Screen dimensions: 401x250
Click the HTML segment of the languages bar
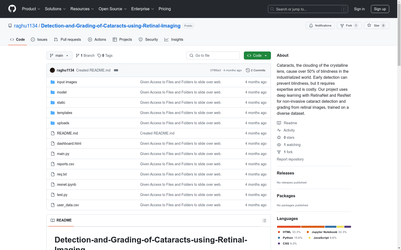(288, 227)
